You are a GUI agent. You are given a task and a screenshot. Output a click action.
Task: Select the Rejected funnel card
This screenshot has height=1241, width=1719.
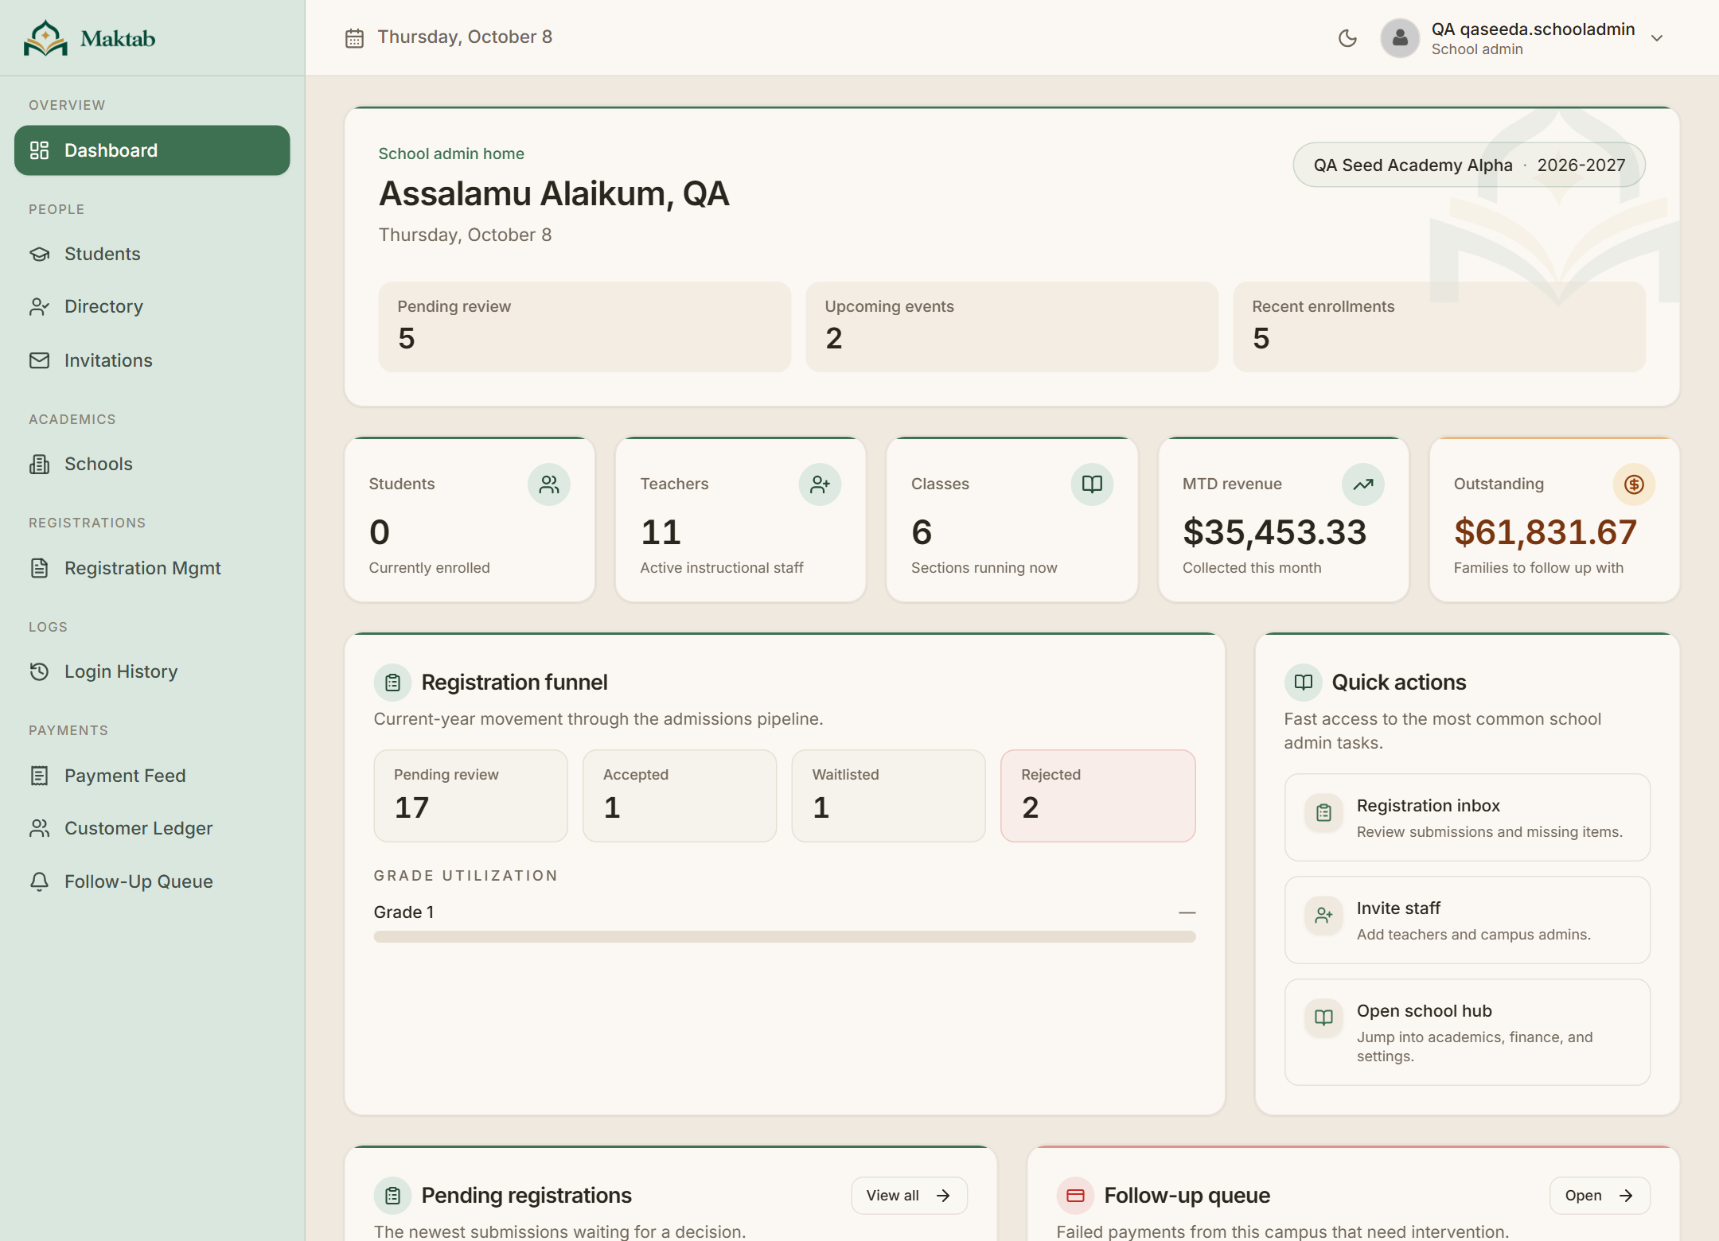1098,796
